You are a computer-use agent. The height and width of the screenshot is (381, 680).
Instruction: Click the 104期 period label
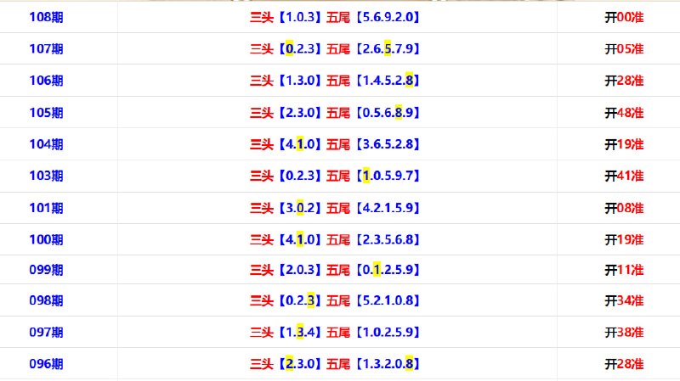click(x=46, y=144)
